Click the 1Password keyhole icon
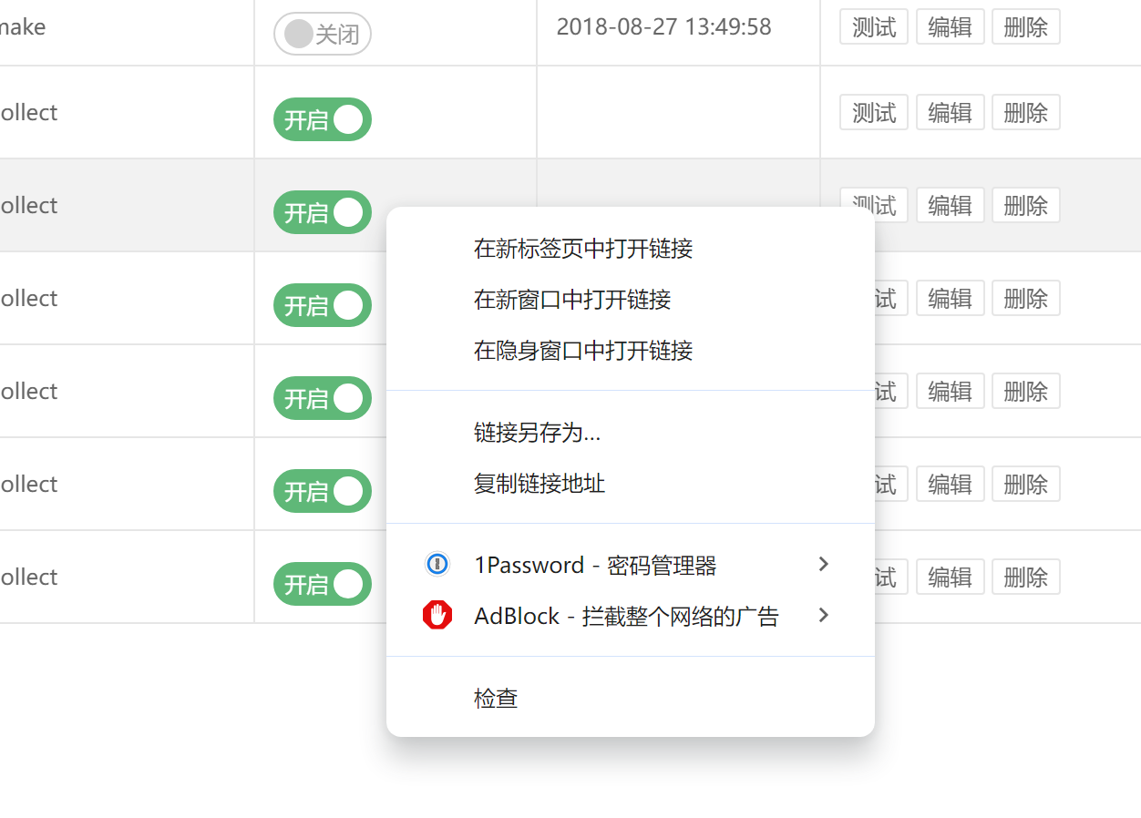 click(437, 565)
